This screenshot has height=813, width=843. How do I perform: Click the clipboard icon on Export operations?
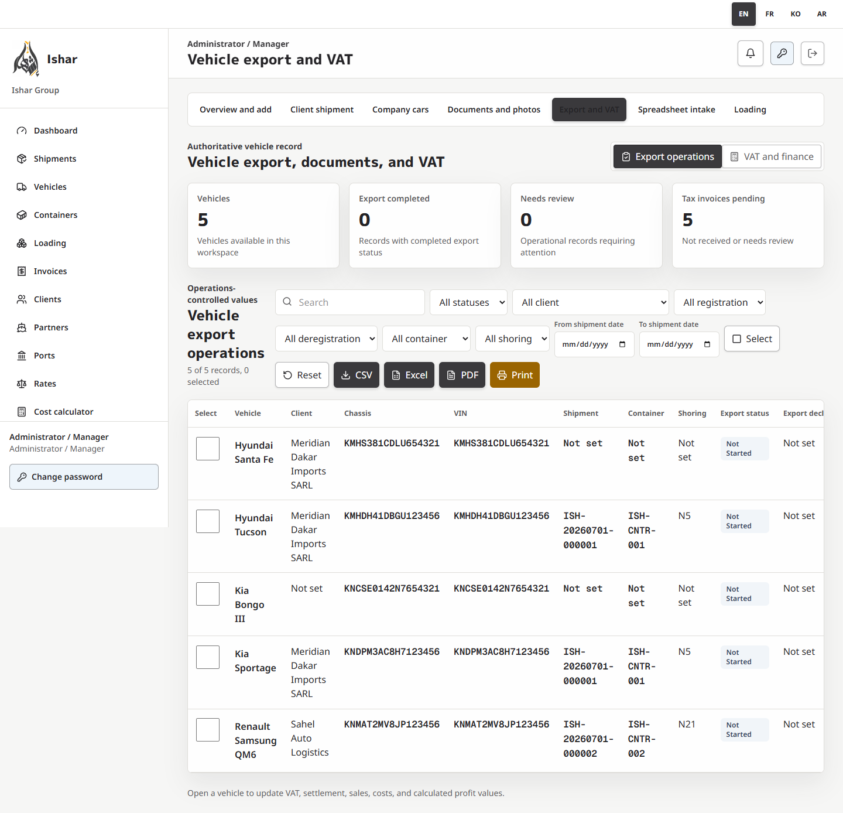[x=626, y=157]
